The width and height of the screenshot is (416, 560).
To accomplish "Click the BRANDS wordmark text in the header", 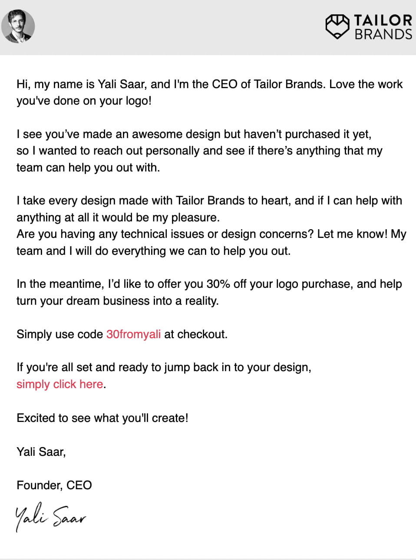I will click(x=383, y=34).
